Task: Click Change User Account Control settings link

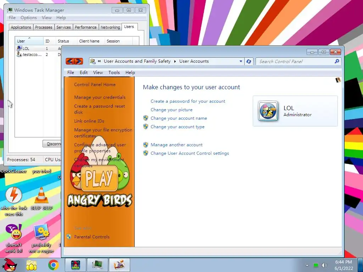Action: pos(190,153)
